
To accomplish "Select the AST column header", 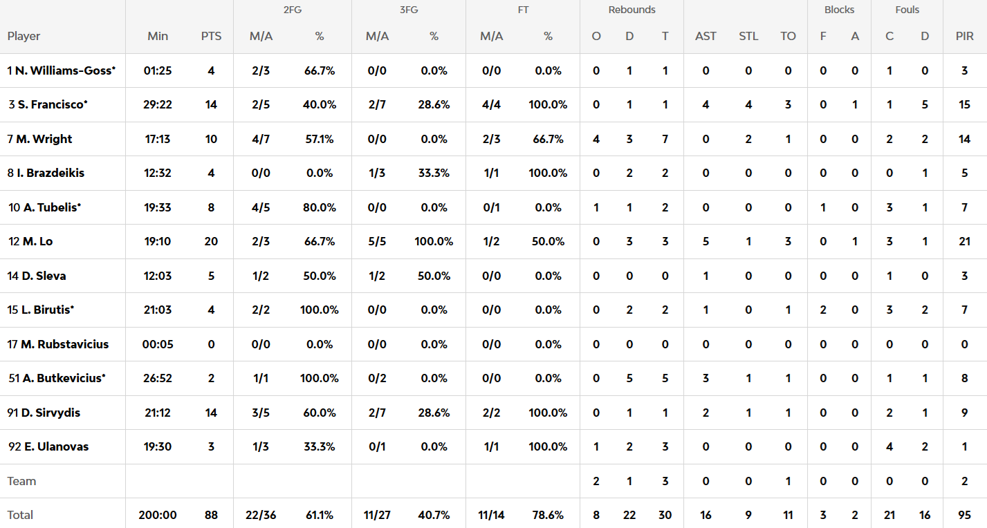I will (705, 36).
